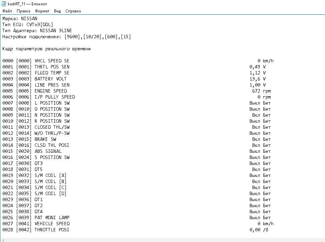Open the Правка menu
This screenshot has height=242, width=325.
coord(23,11)
